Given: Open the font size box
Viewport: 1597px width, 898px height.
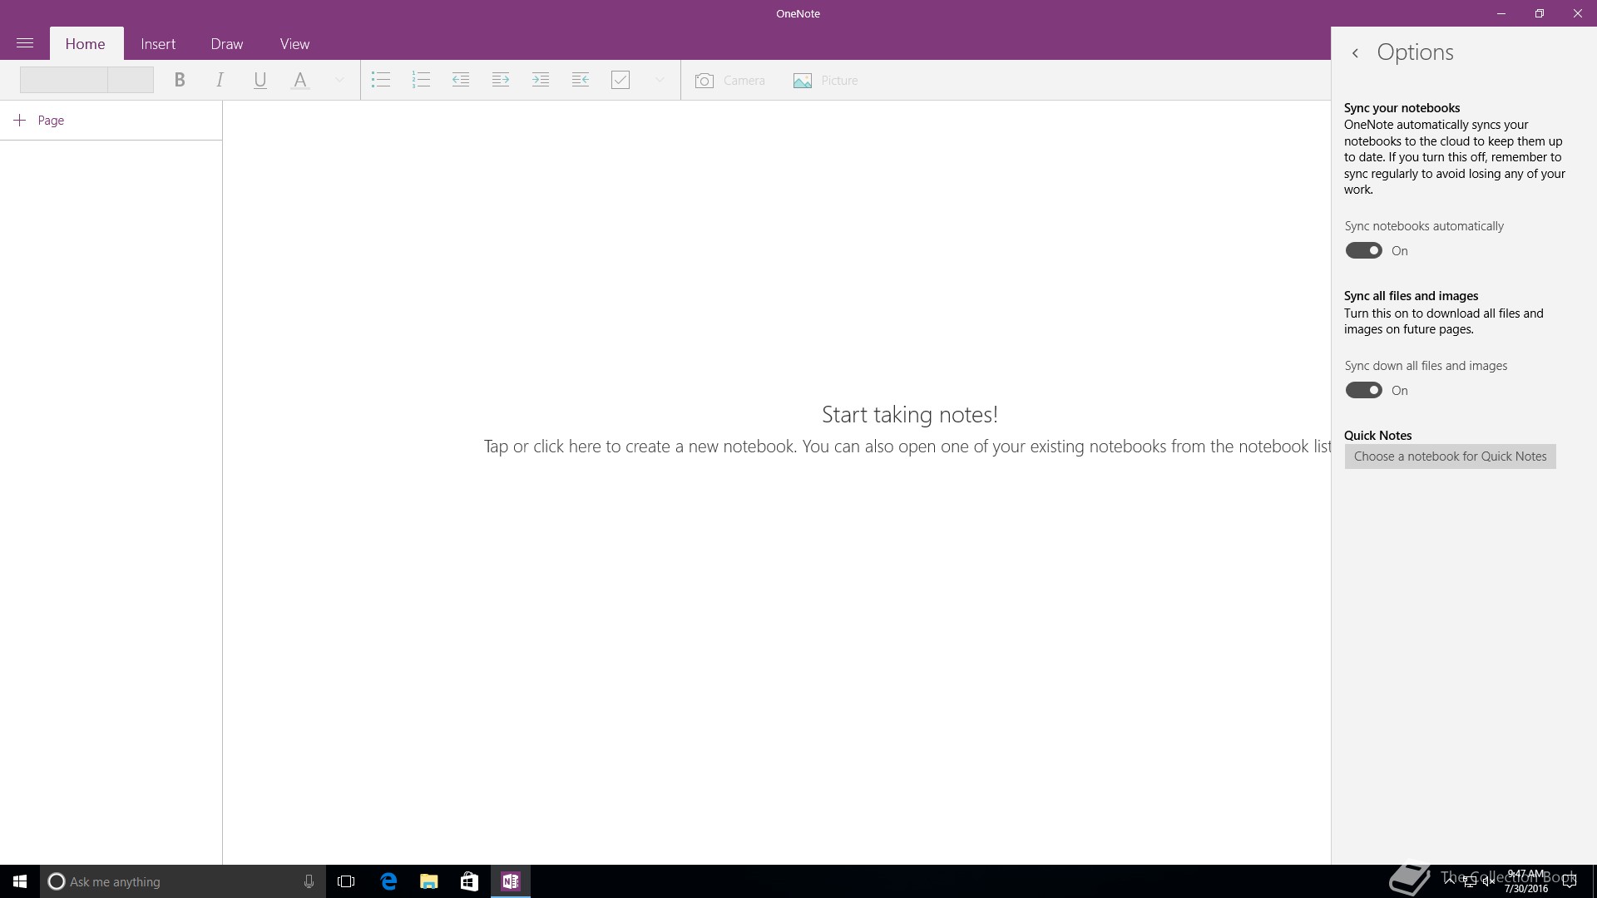Looking at the screenshot, I should coord(131,80).
